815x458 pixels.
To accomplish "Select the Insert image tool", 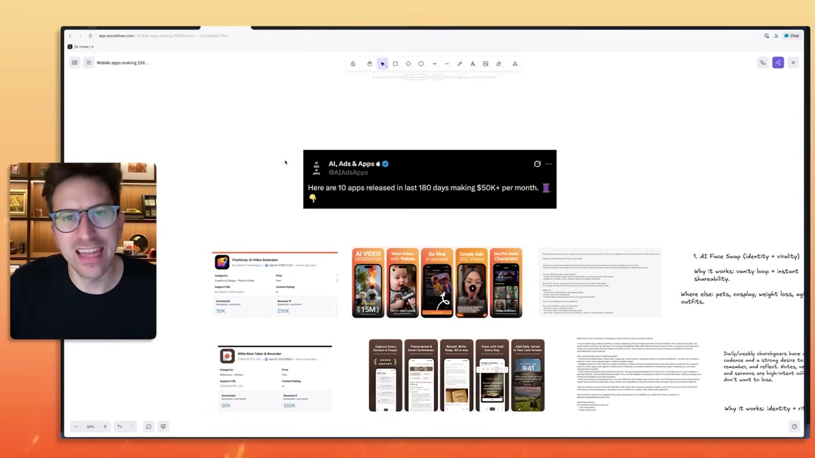I will pyautogui.click(x=485, y=64).
